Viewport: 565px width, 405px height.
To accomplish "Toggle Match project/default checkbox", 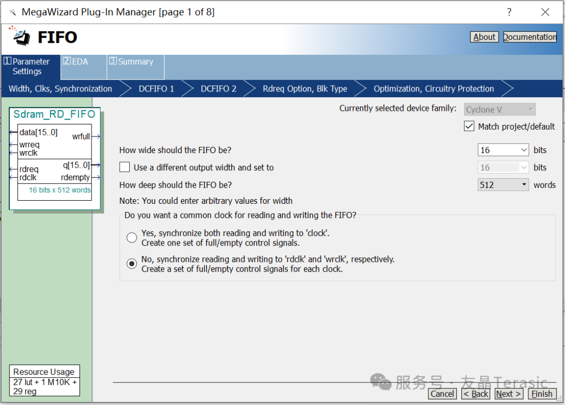I will click(x=469, y=126).
